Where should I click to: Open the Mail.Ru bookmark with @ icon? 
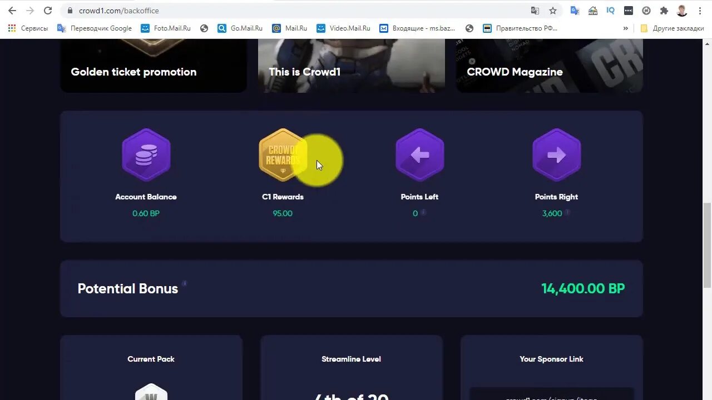point(289,28)
